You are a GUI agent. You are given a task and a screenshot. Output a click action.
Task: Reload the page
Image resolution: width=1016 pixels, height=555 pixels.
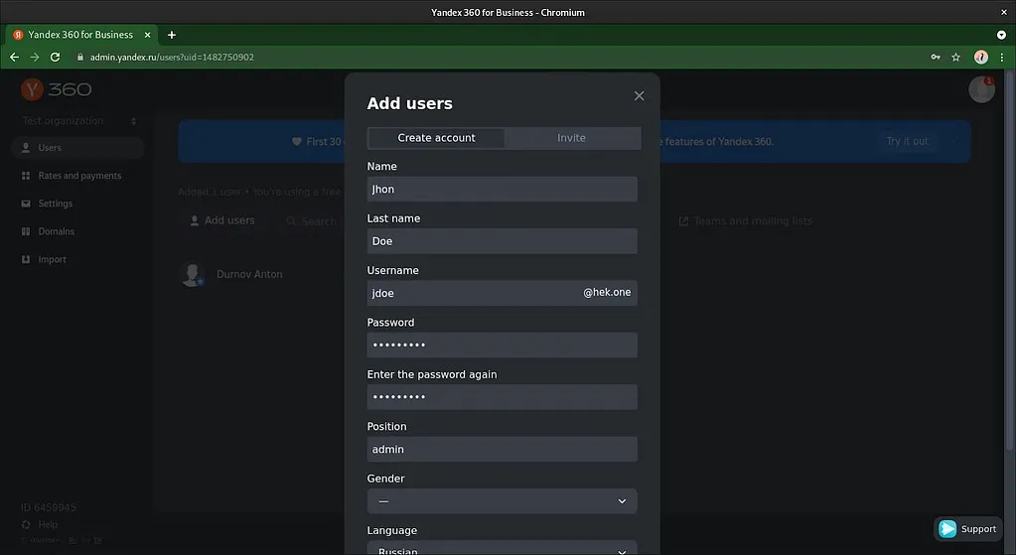pos(55,57)
